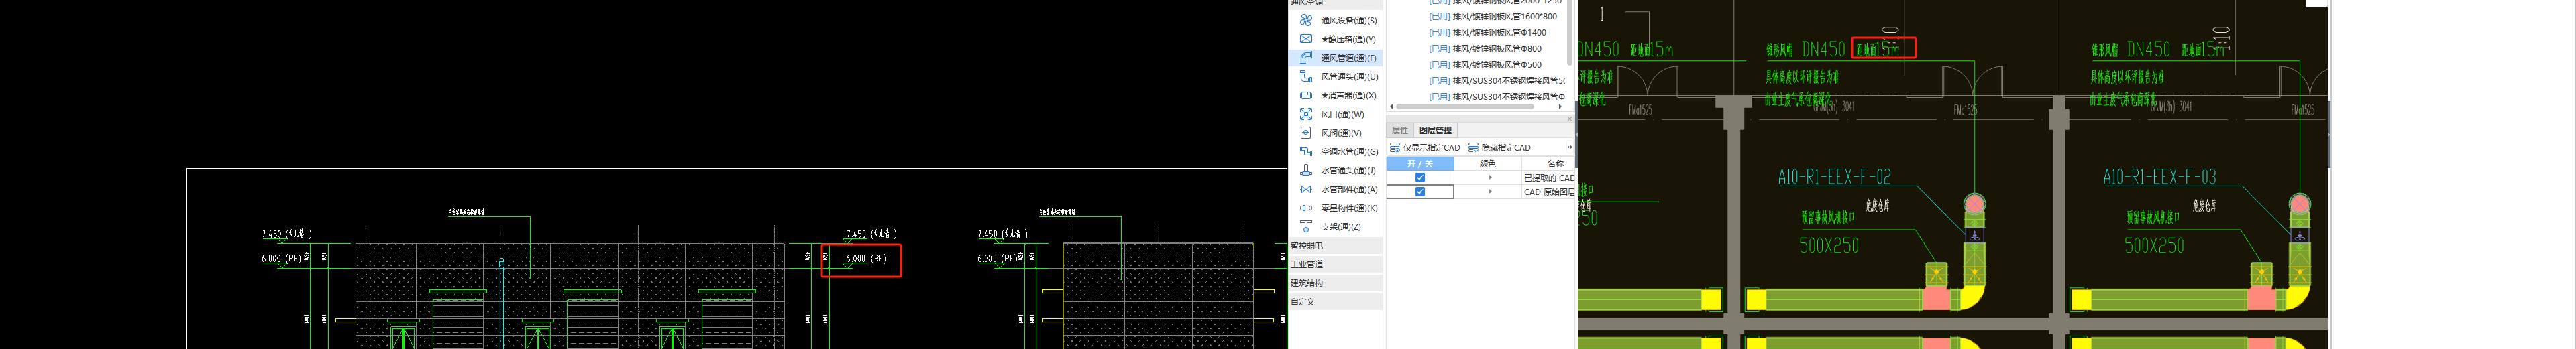The image size is (2576, 349).
Task: Select the 通风设备(通)(S) fan icon
Action: coord(1306,20)
